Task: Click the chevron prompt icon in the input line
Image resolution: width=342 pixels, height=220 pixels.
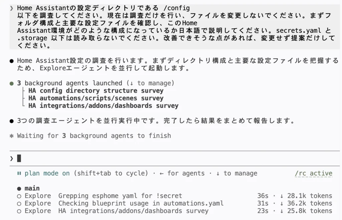Action: (x=12, y=158)
